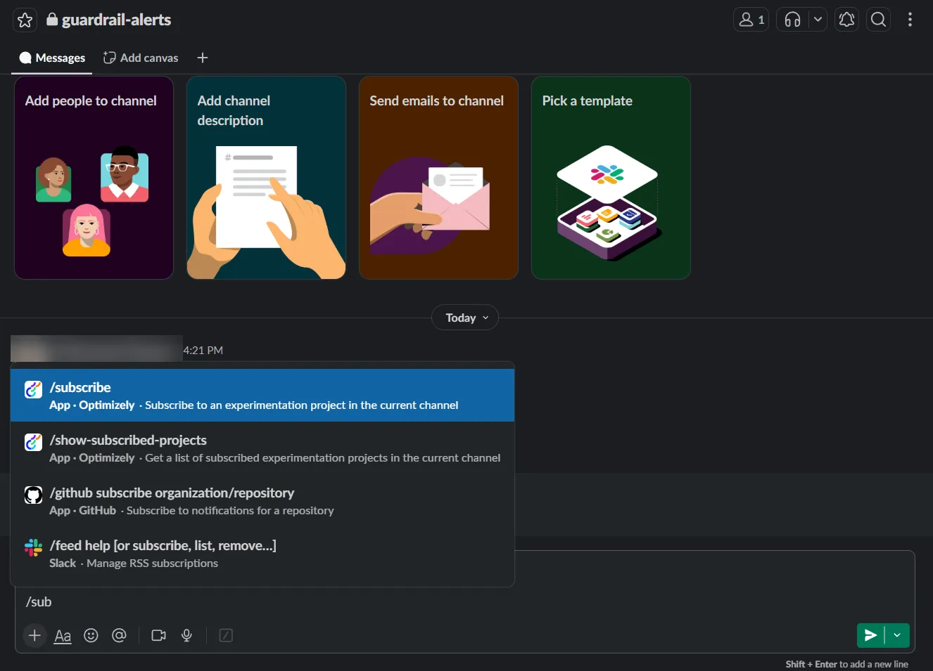Search within the channel
The height and width of the screenshot is (671, 933).
pos(878,20)
